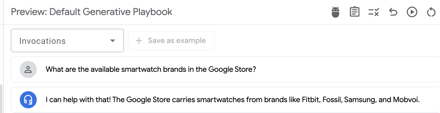Screen dimensions: 440x113
Task: Select the agent's smartwatch brands response
Action: tap(225, 100)
